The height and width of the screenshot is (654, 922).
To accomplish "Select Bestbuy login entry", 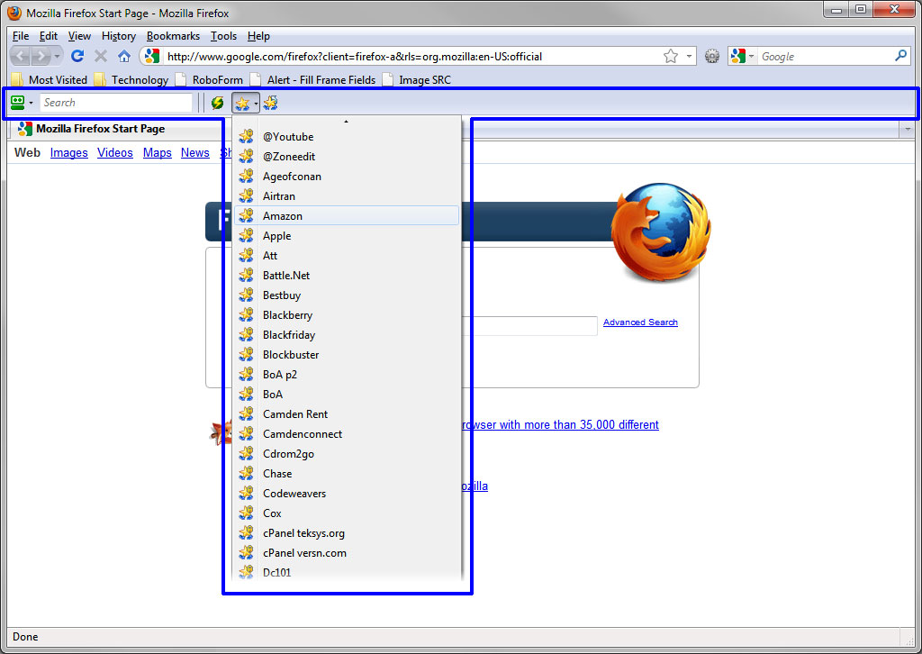I will pos(347,295).
